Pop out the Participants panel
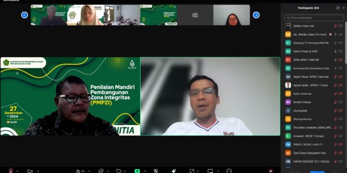347x173 pixels. coord(338,8)
